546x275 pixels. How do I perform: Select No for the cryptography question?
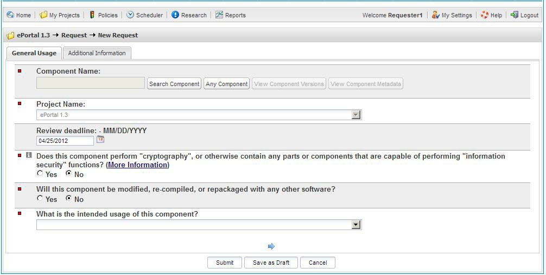(x=68, y=174)
